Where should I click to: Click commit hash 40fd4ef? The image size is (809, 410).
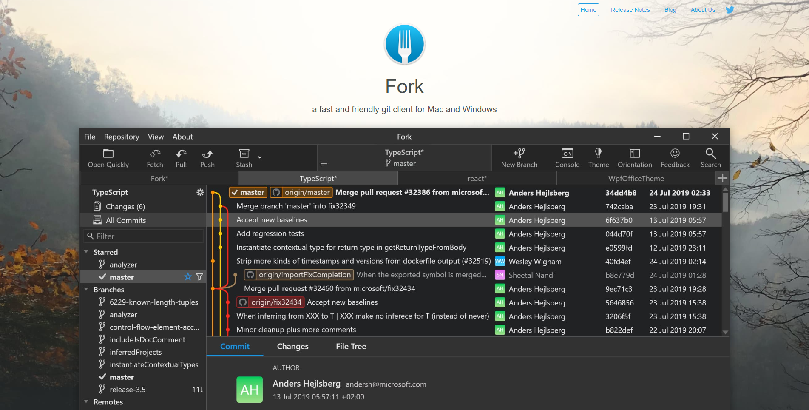[618, 262]
